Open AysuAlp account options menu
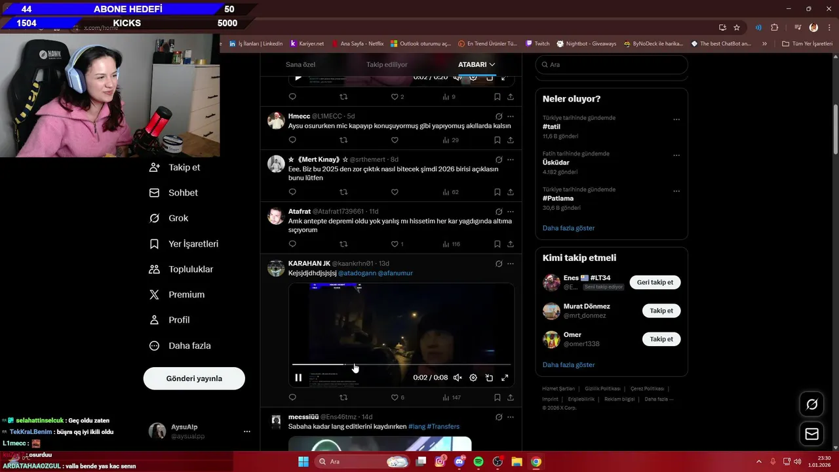Viewport: 839px width, 472px height. click(x=247, y=431)
